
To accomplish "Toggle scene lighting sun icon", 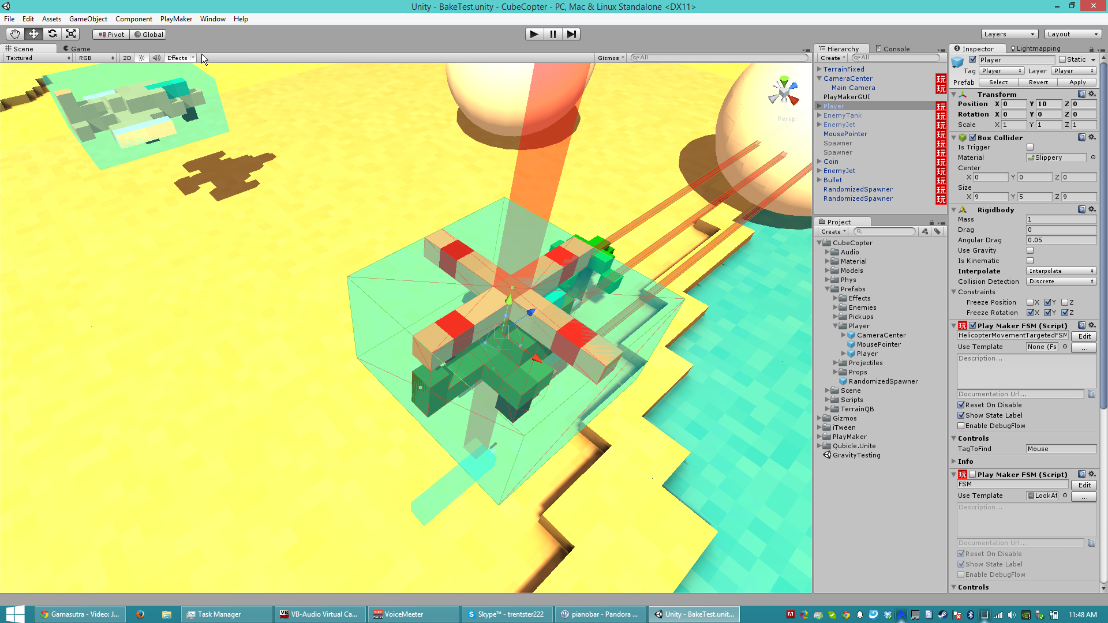I will click(x=142, y=58).
